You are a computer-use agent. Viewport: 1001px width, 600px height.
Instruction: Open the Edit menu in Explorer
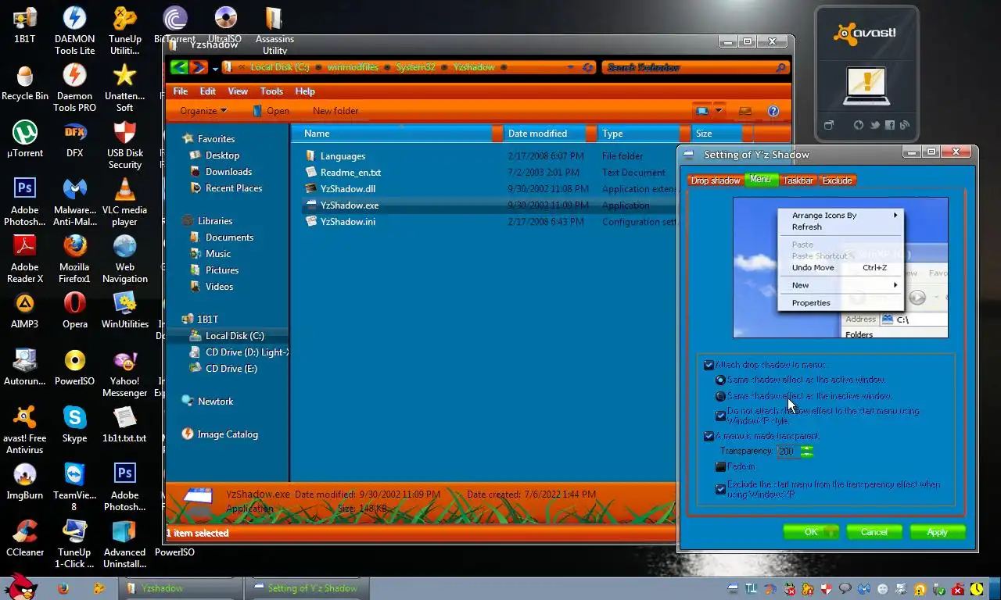point(208,91)
